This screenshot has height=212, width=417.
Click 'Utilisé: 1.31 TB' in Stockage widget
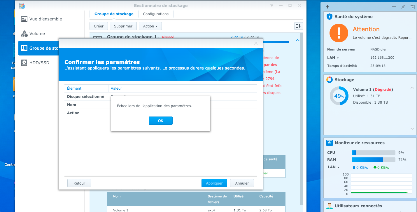pyautogui.click(x=367, y=96)
